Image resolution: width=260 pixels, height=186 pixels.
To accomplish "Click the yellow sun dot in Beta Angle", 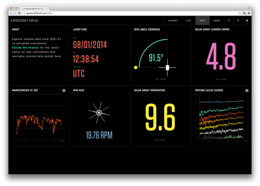I will click(x=136, y=68).
